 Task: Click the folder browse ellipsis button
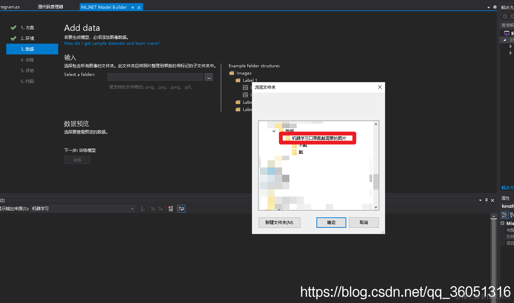[x=209, y=77]
